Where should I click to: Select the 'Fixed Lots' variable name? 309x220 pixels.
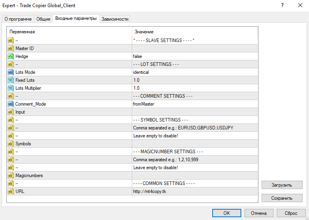tap(25, 80)
